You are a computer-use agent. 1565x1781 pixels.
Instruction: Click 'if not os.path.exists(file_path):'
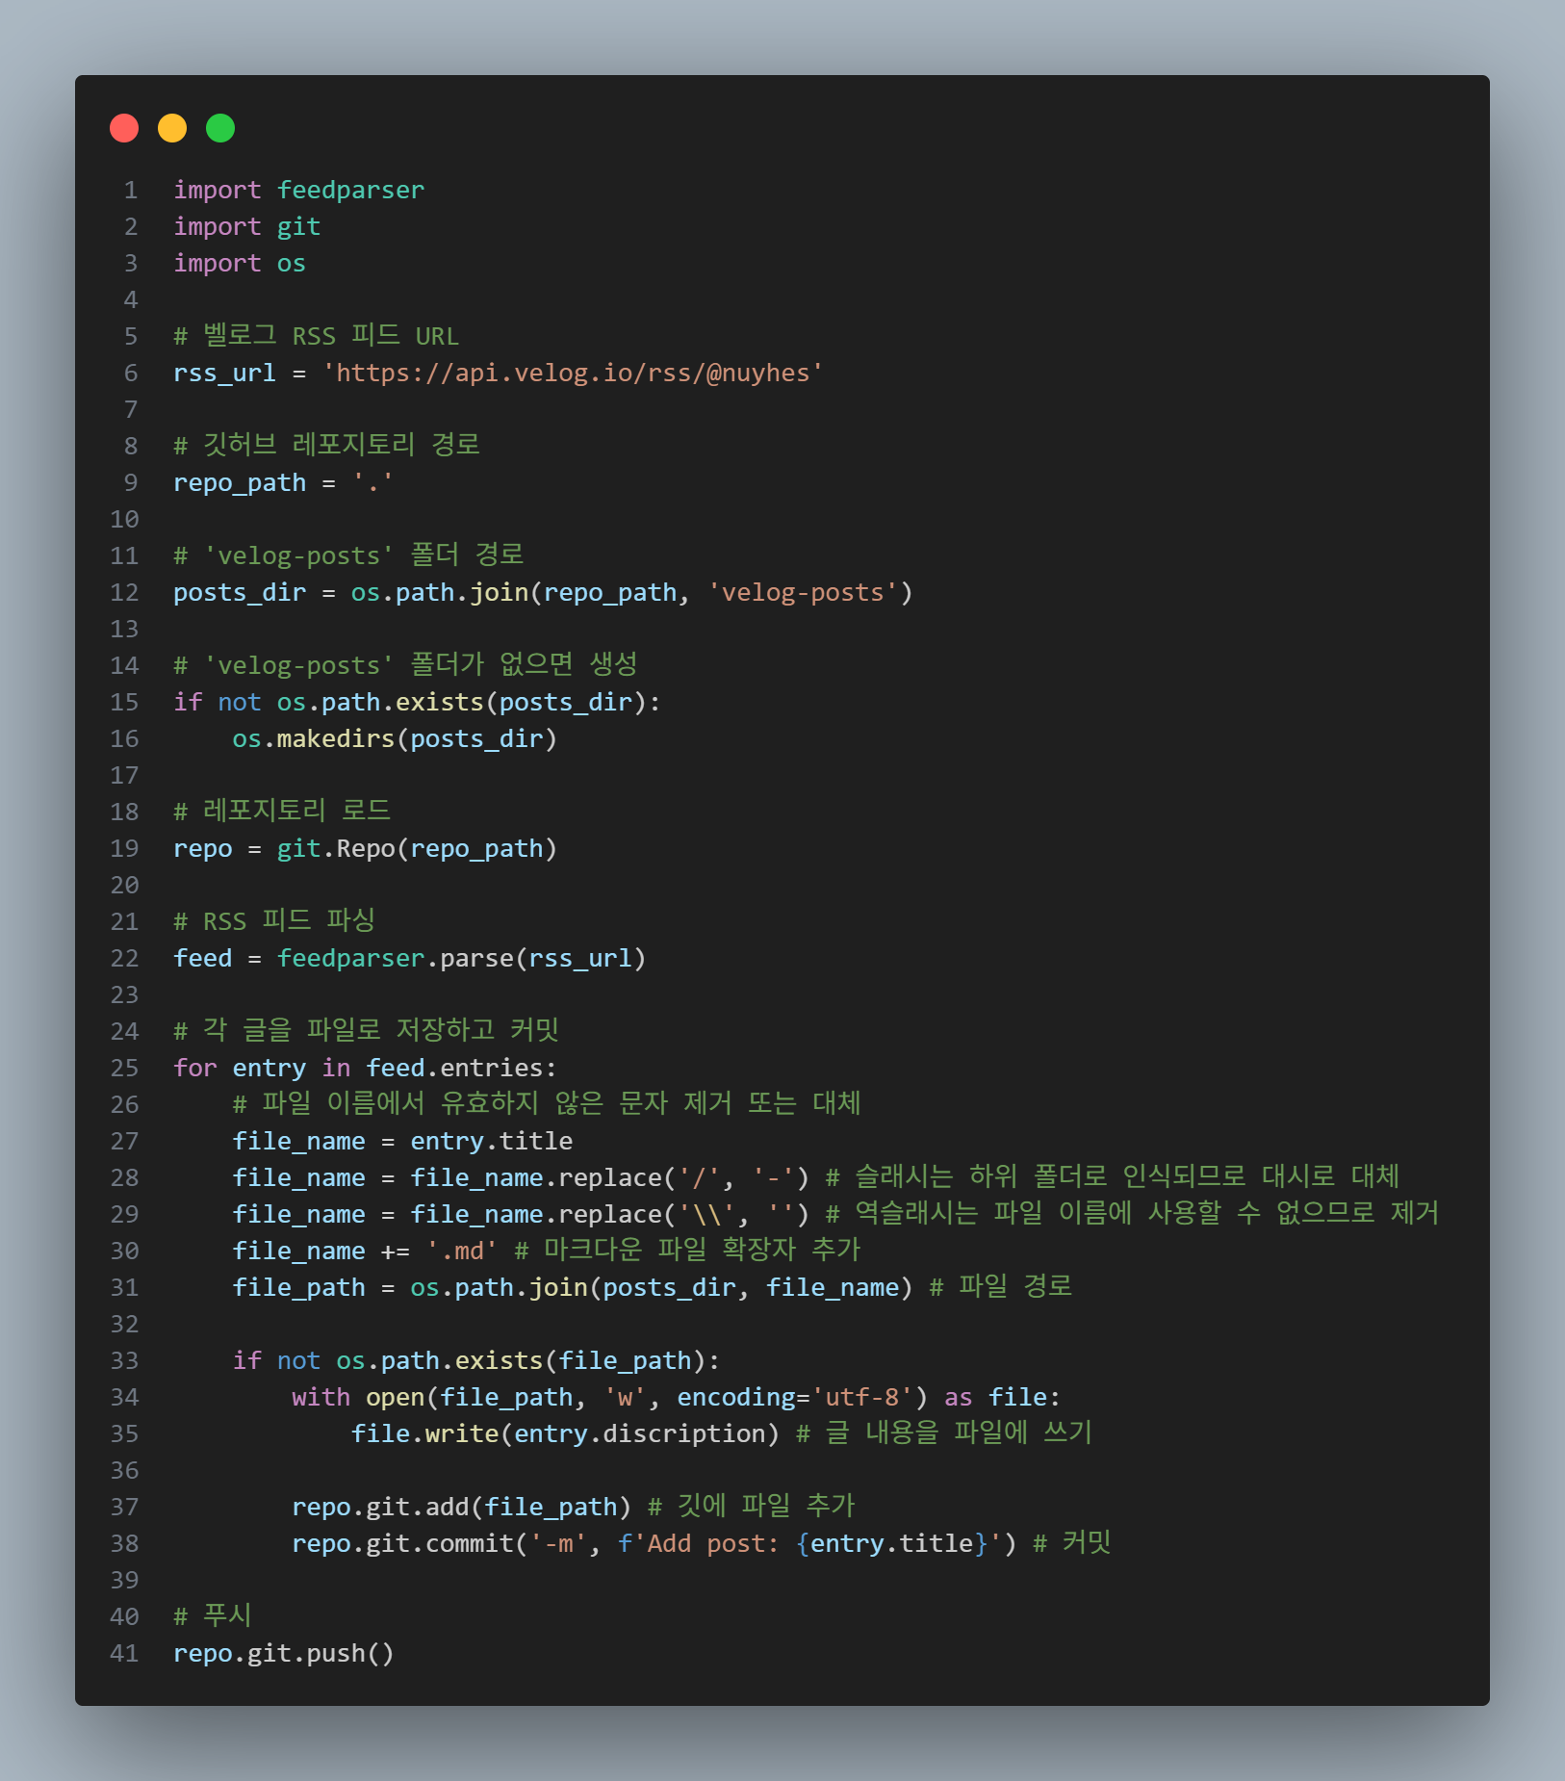[x=476, y=1360]
